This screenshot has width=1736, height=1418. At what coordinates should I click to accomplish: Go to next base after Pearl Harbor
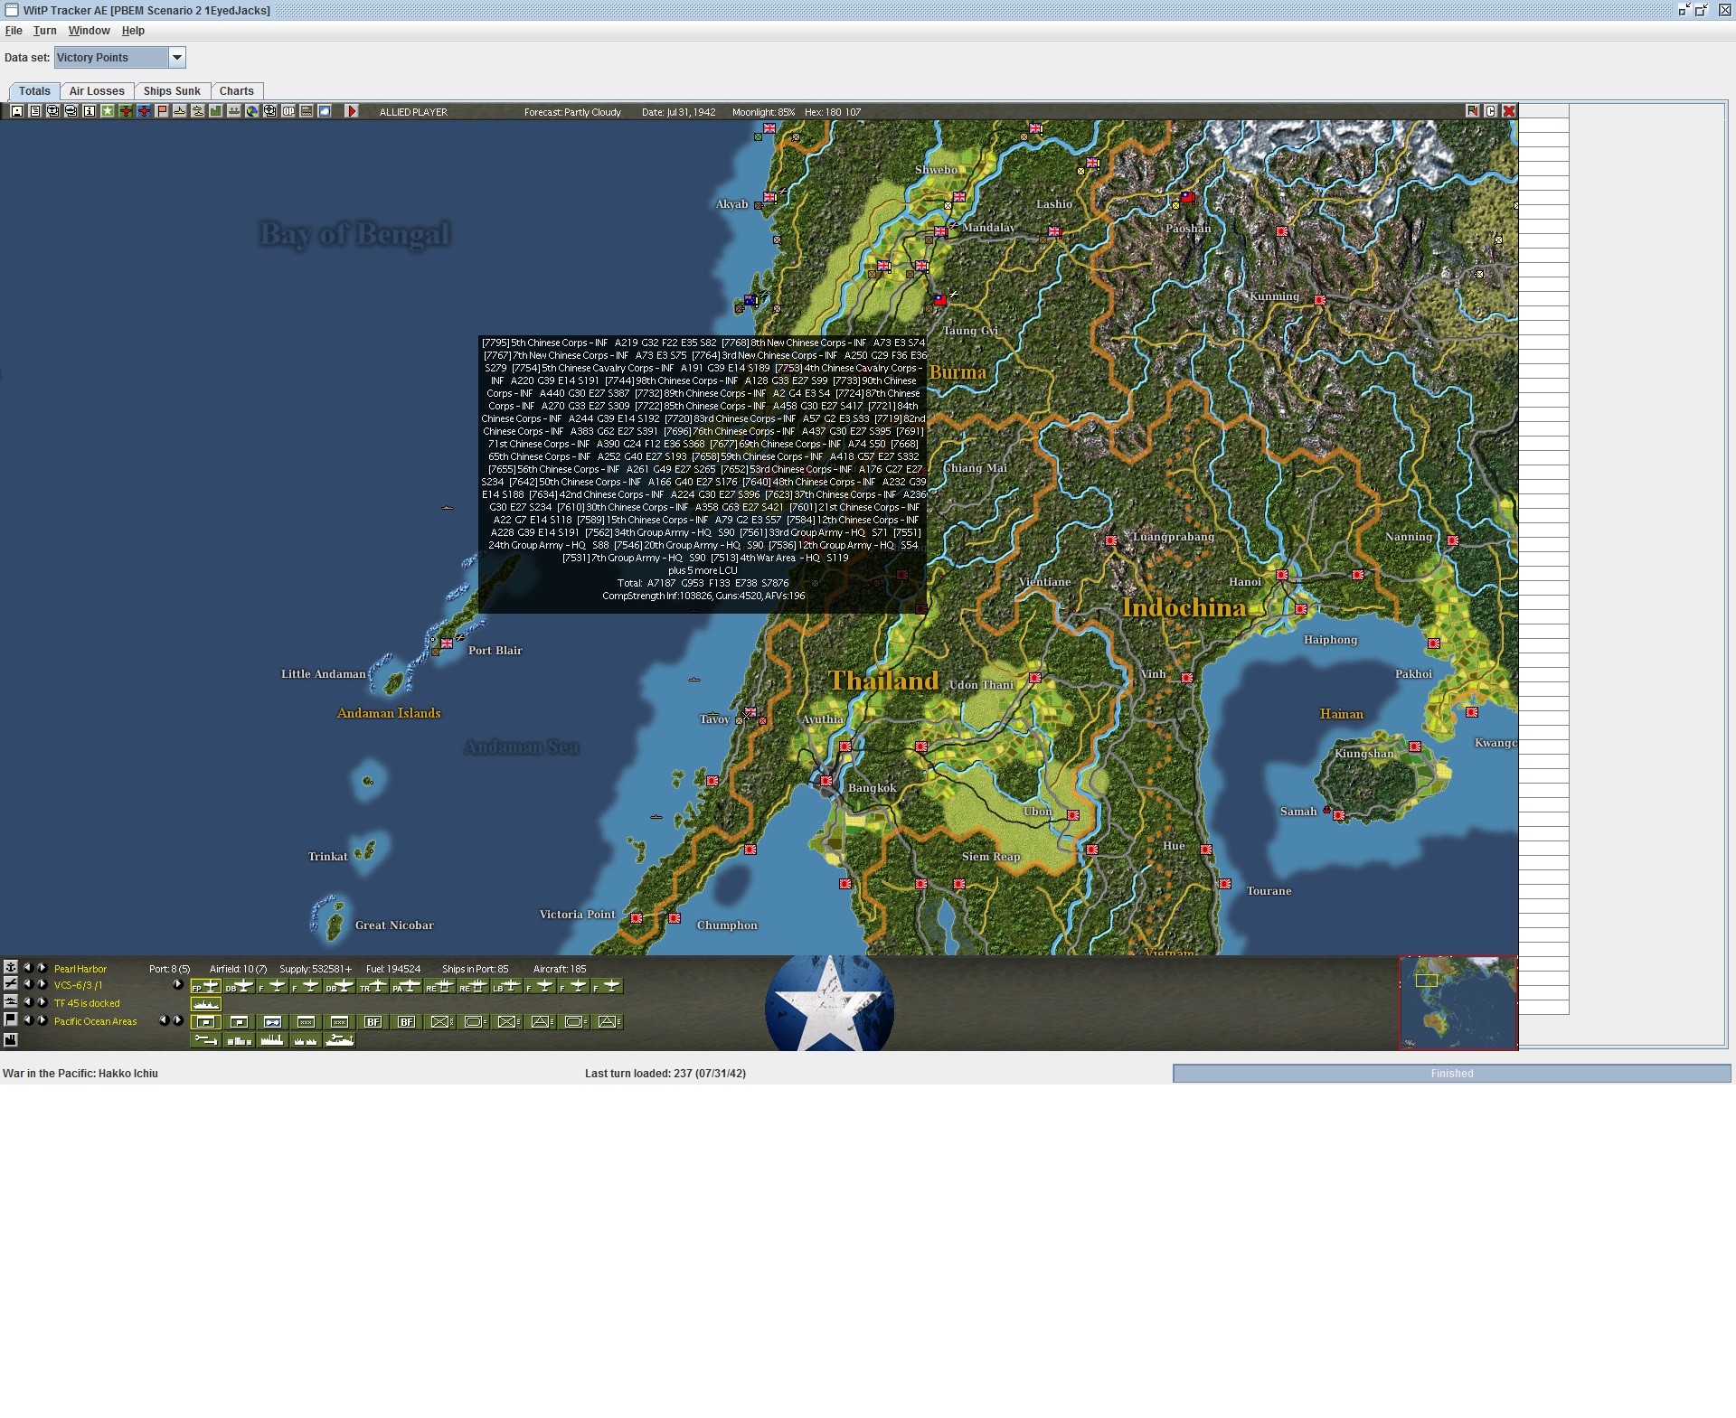coord(42,968)
